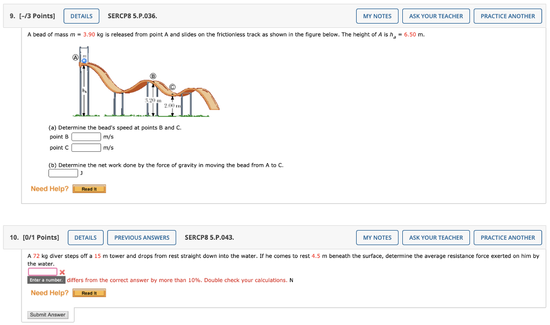Image resolution: width=550 pixels, height=325 pixels.
Task: Open DETAILS for problem 9
Action: tap(81, 16)
